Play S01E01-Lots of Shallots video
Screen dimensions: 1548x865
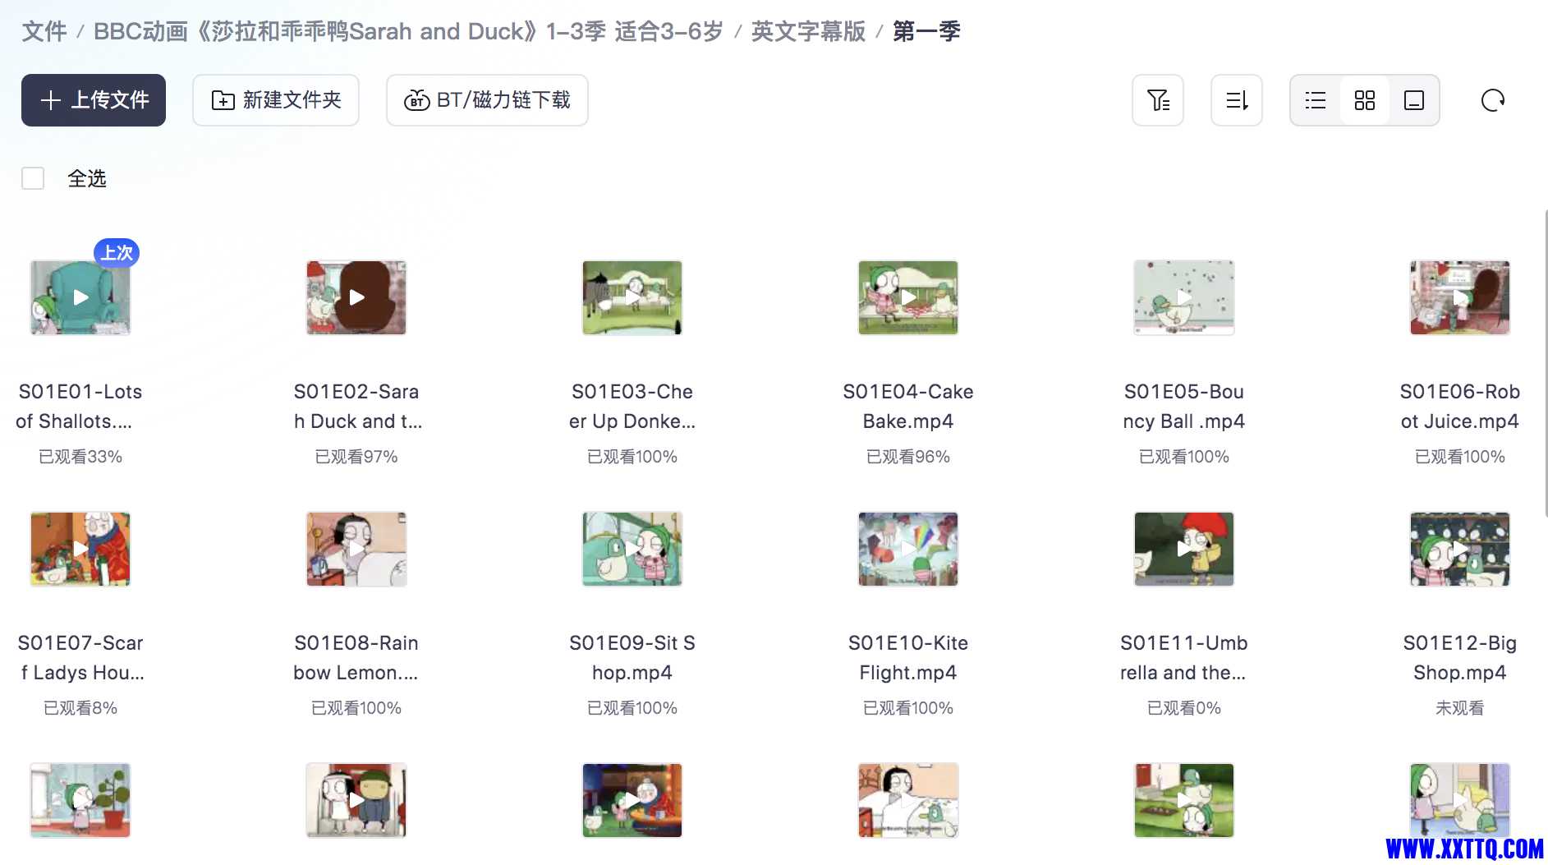coord(80,297)
